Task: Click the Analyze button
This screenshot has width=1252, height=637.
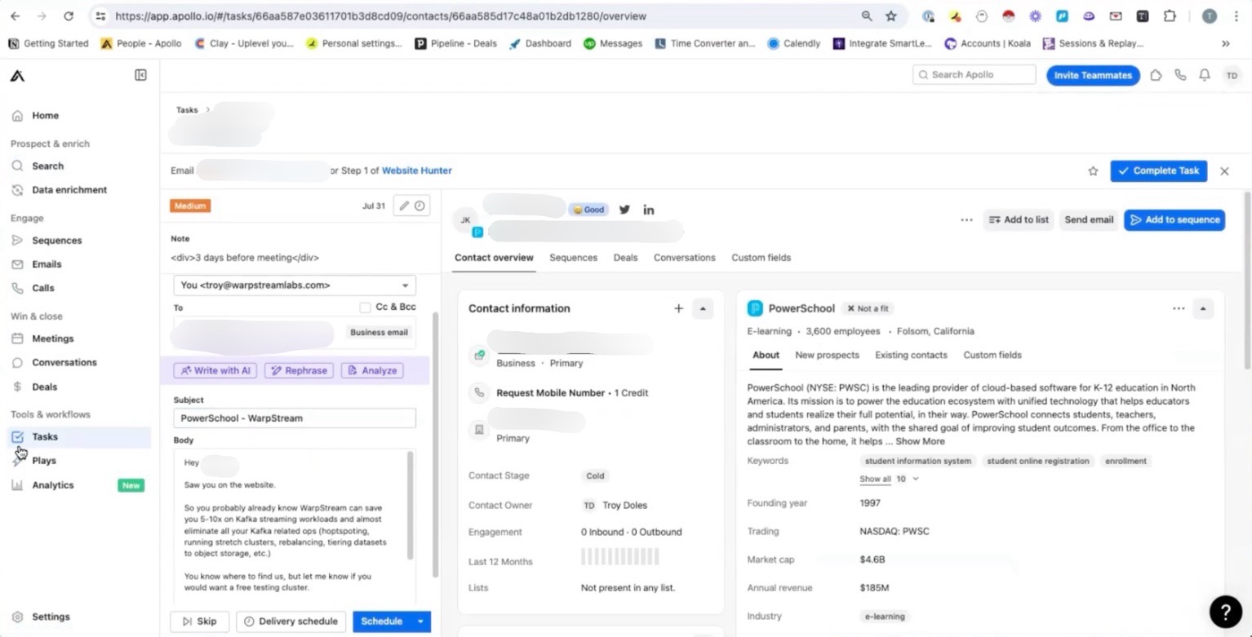Action: click(372, 370)
